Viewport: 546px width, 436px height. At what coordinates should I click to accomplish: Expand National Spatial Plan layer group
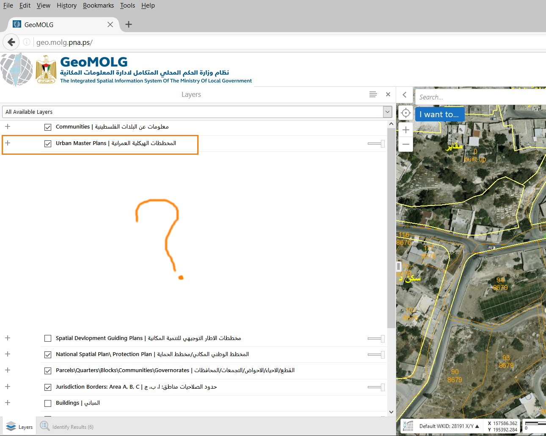click(8, 354)
